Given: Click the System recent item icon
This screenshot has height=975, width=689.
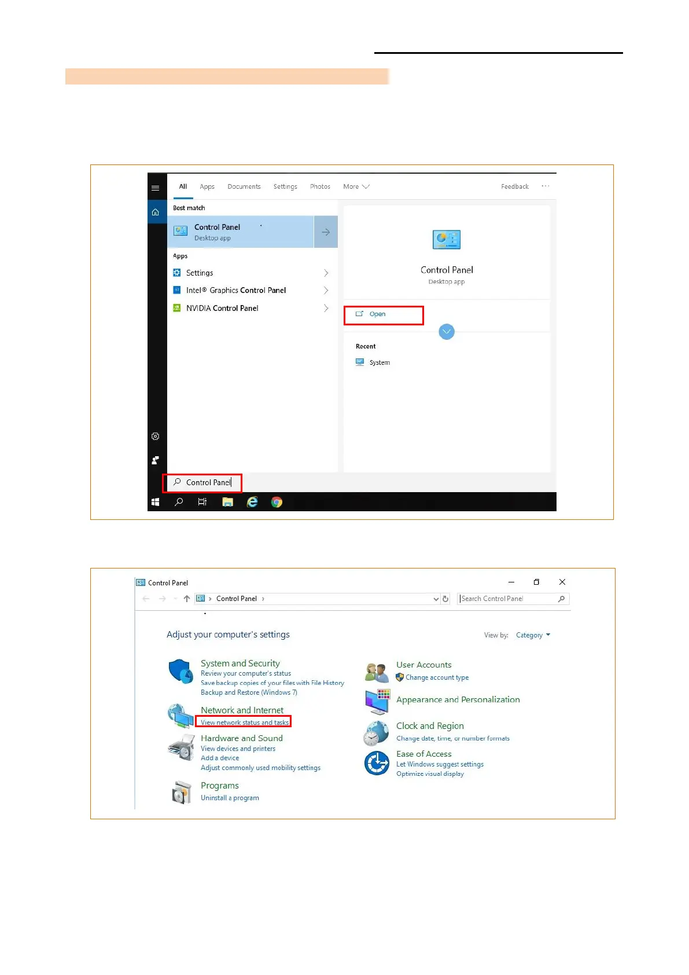Looking at the screenshot, I should tap(360, 362).
